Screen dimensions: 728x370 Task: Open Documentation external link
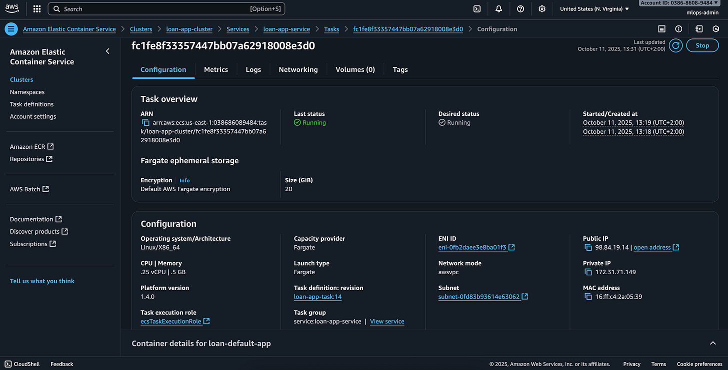(35, 219)
